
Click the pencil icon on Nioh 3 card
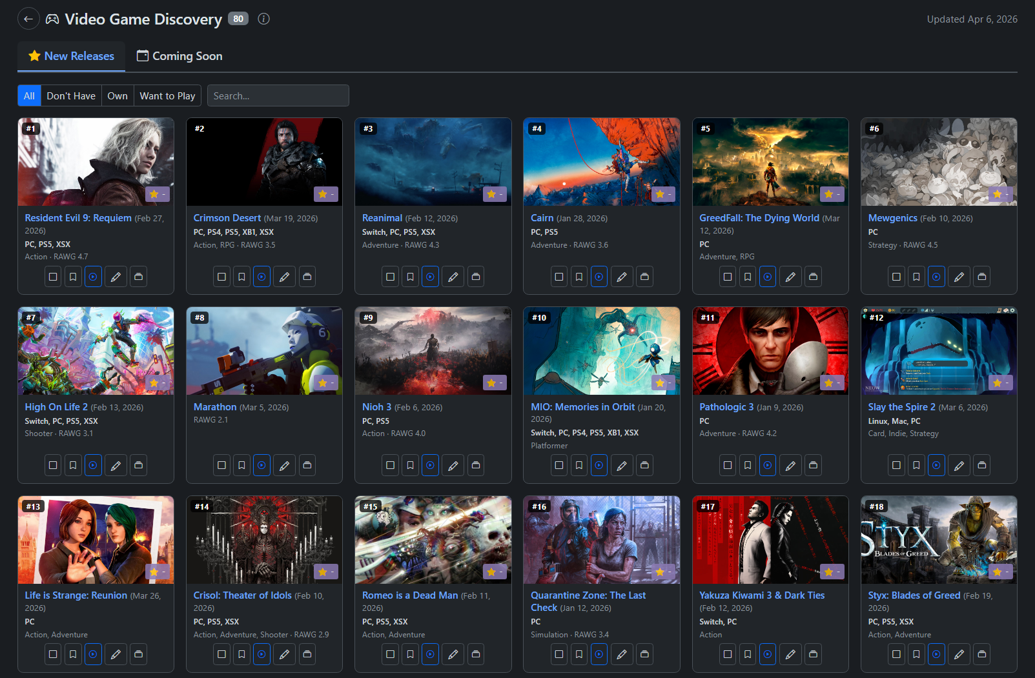click(453, 466)
